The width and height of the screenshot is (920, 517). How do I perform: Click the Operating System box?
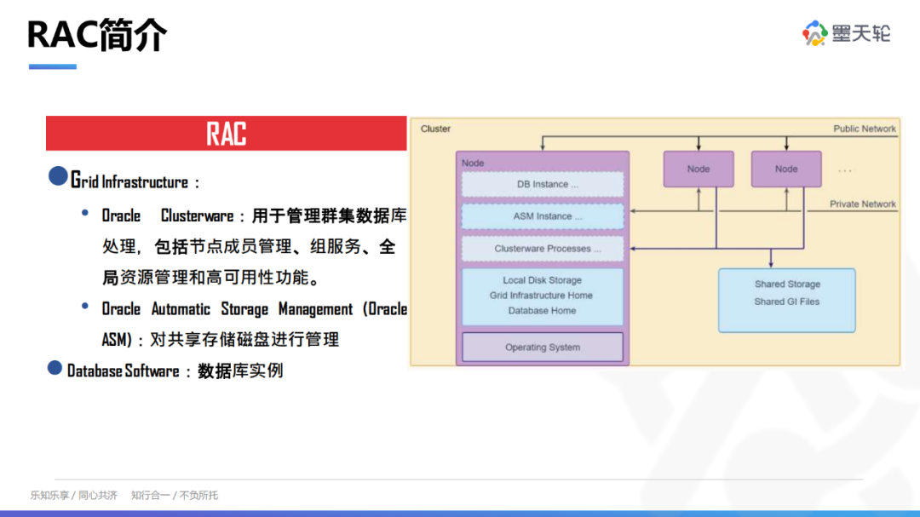[543, 348]
